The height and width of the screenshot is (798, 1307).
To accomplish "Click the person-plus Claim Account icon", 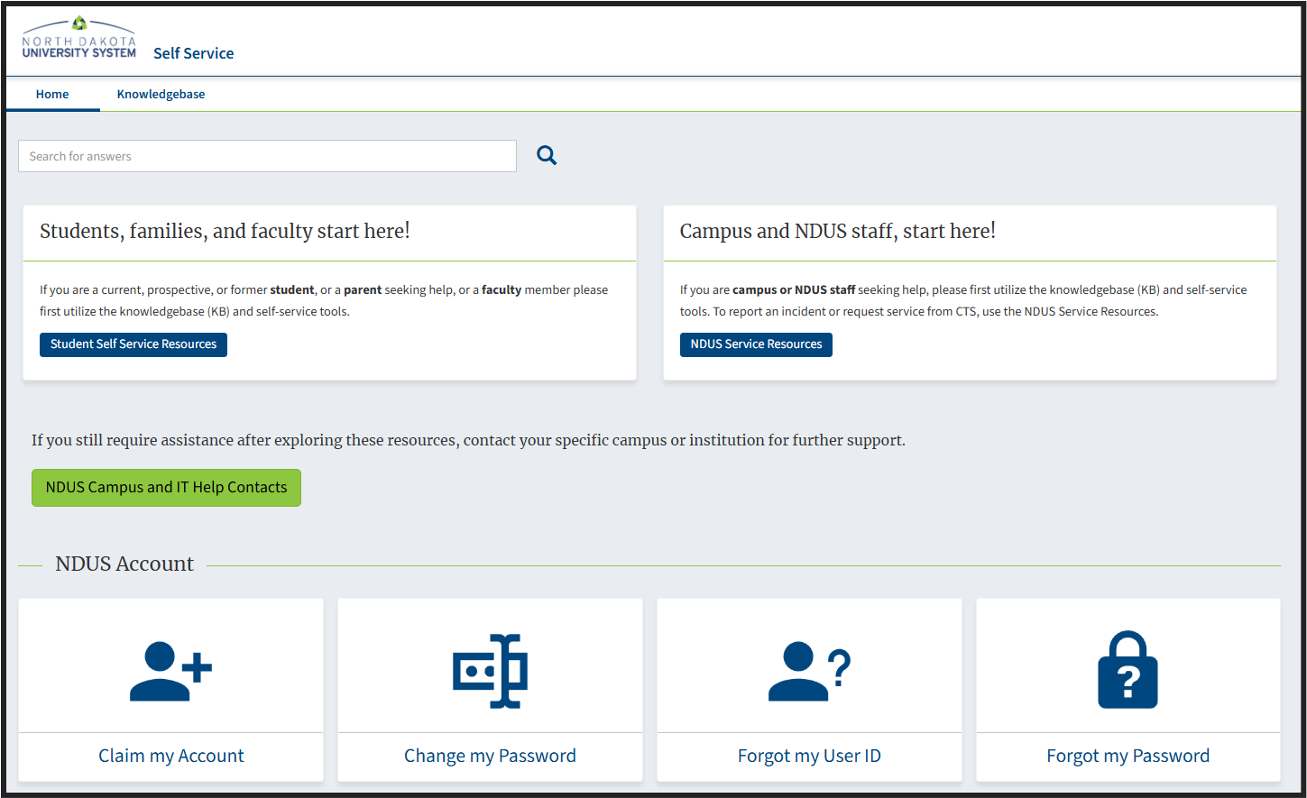I will [x=170, y=671].
